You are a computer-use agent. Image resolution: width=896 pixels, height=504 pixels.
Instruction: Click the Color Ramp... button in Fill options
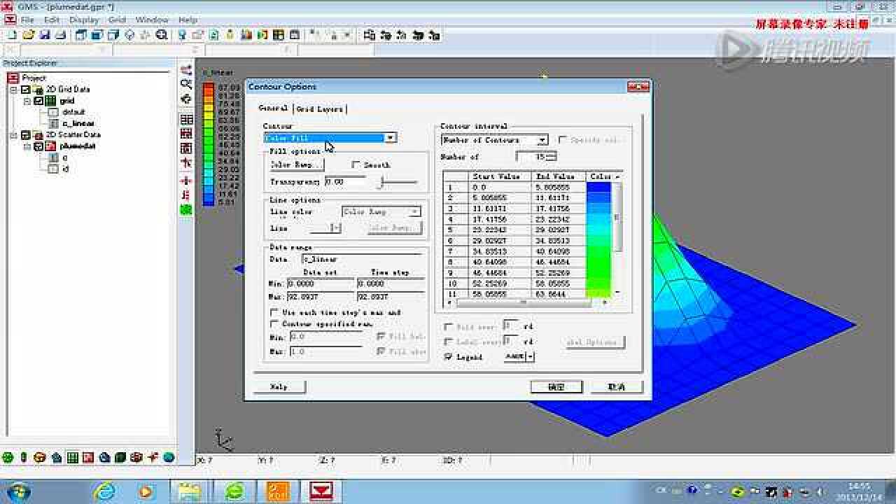tap(297, 165)
